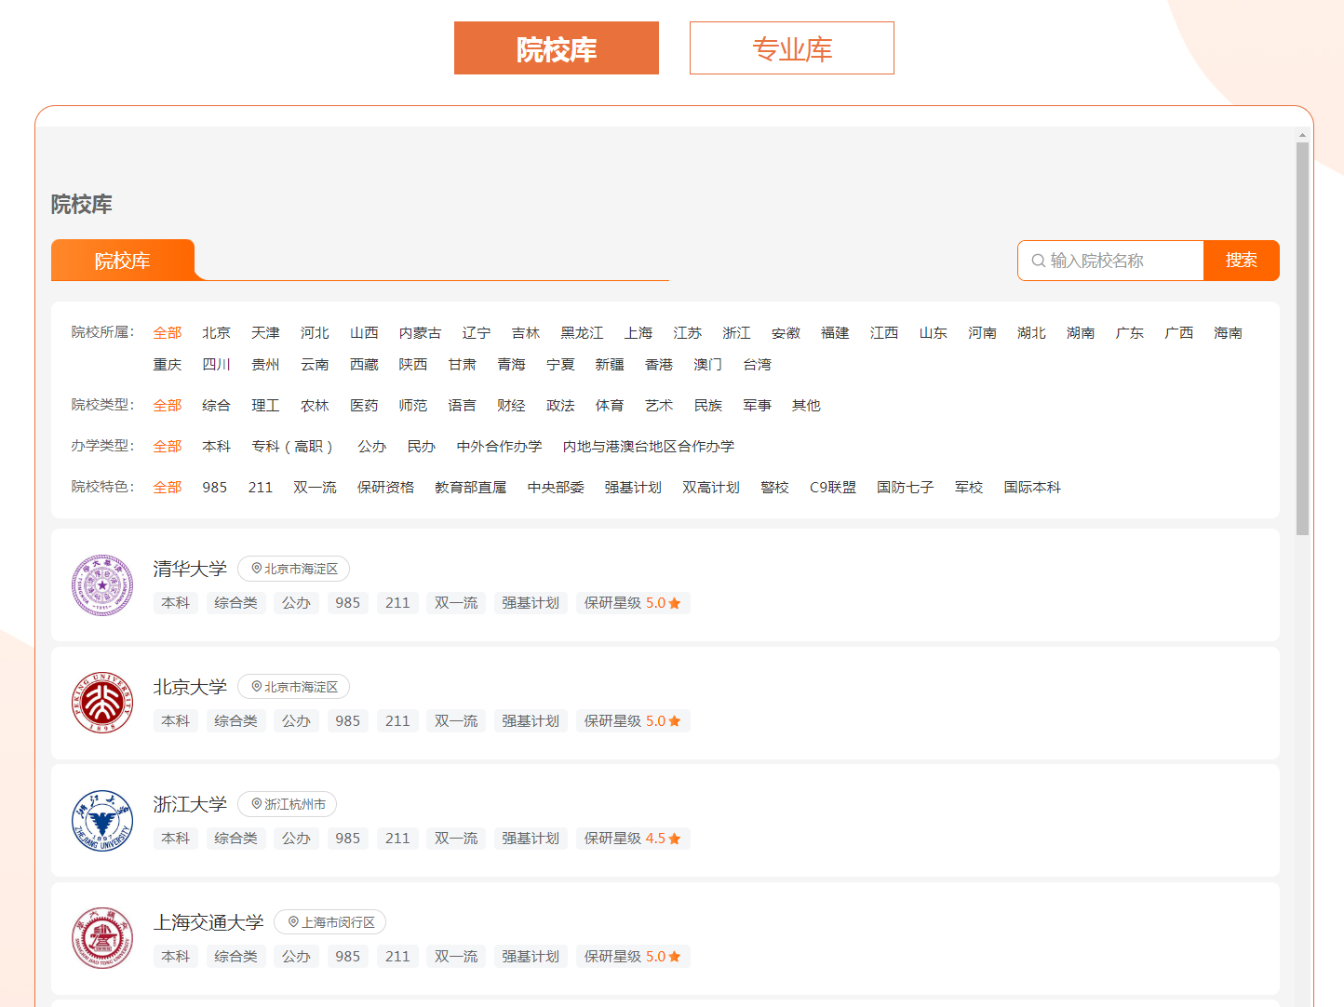Viewport: 1344px width, 1007px height.
Task: Switch to the 专业库 top tab
Action: 792,48
